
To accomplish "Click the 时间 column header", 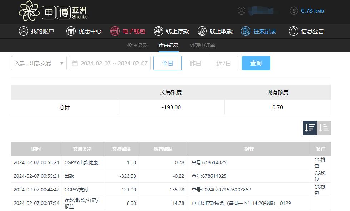I will [36, 149].
